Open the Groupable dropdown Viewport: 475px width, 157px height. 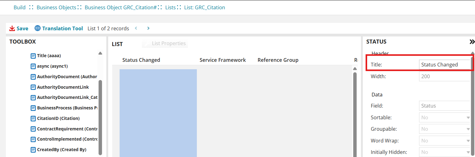coord(445,129)
